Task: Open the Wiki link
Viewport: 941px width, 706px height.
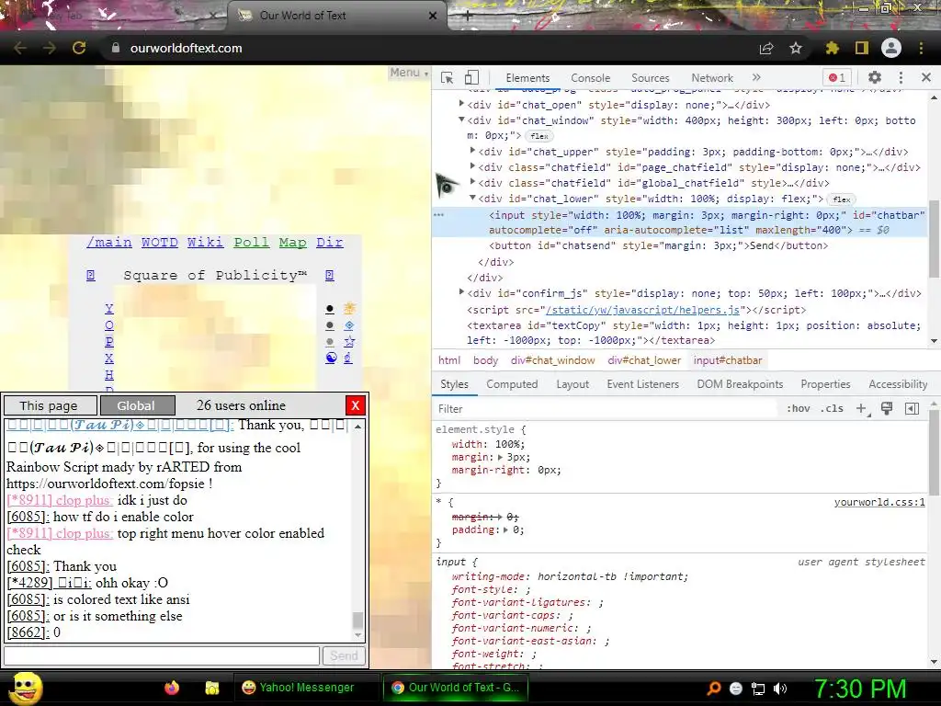Action: pyautogui.click(x=205, y=243)
